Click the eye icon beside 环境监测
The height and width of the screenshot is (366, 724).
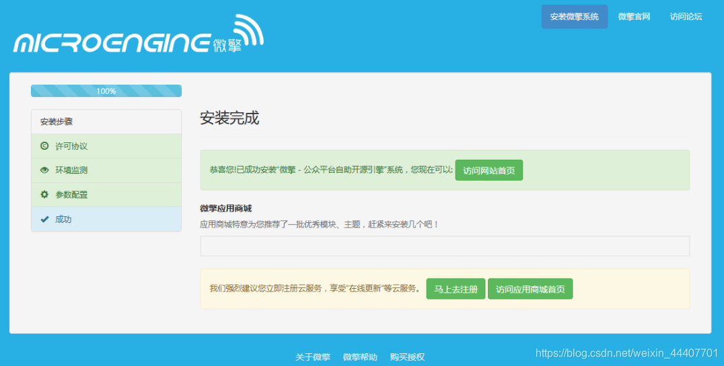pyautogui.click(x=44, y=170)
